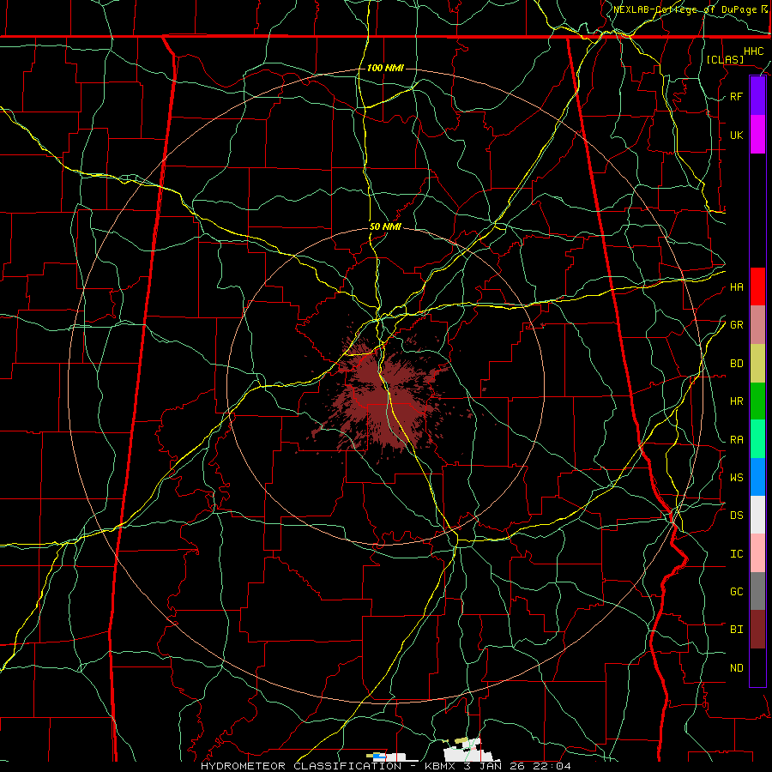Click the 3 JAN 26 date text
Image resolution: width=772 pixels, height=772 pixels.
[x=495, y=766]
